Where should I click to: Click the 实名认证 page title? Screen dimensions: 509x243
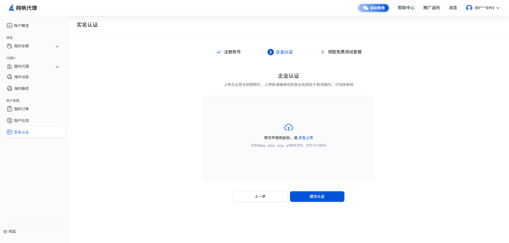[87, 25]
